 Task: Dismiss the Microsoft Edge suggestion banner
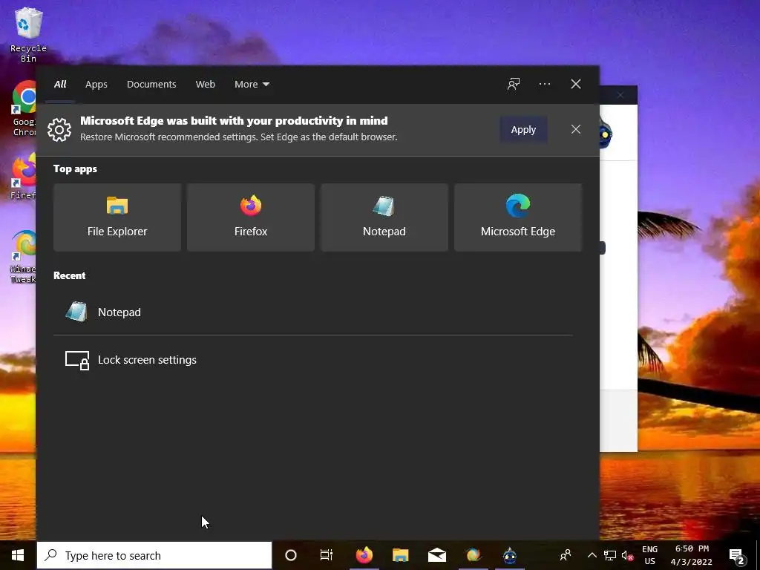click(575, 129)
